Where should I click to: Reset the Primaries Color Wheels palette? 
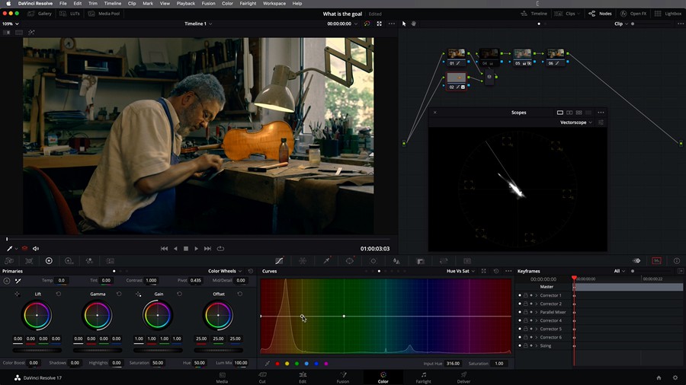pyautogui.click(x=251, y=271)
